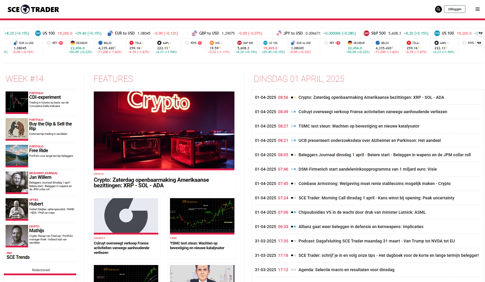Image resolution: width=485 pixels, height=282 pixels.
Task: Open the Buy the Dip bull-bear thumbnail
Action: coord(17,129)
